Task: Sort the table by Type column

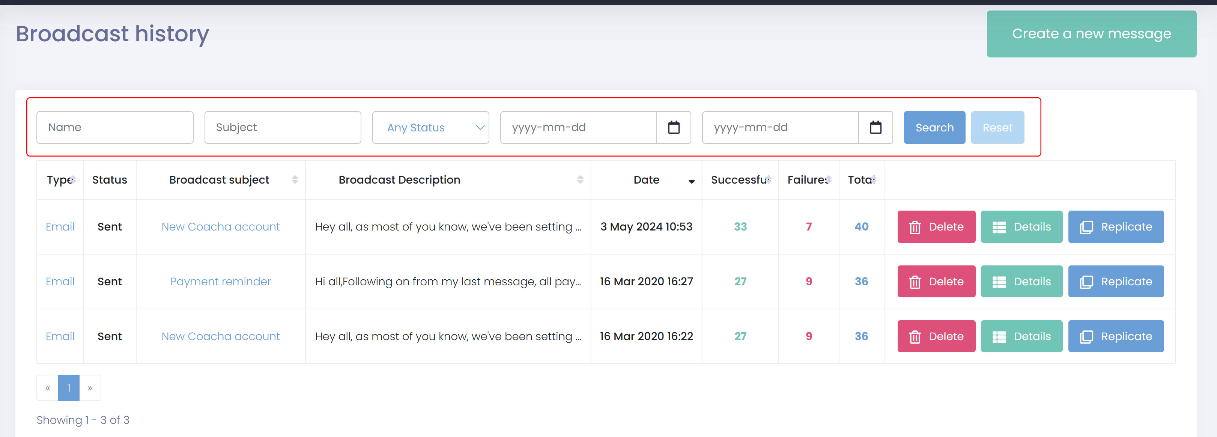Action: tap(60, 179)
